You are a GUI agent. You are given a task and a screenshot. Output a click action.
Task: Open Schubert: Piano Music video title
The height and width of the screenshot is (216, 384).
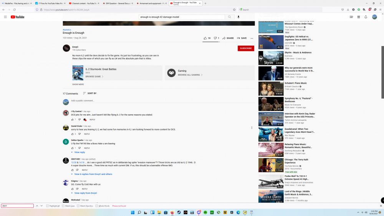point(296,83)
